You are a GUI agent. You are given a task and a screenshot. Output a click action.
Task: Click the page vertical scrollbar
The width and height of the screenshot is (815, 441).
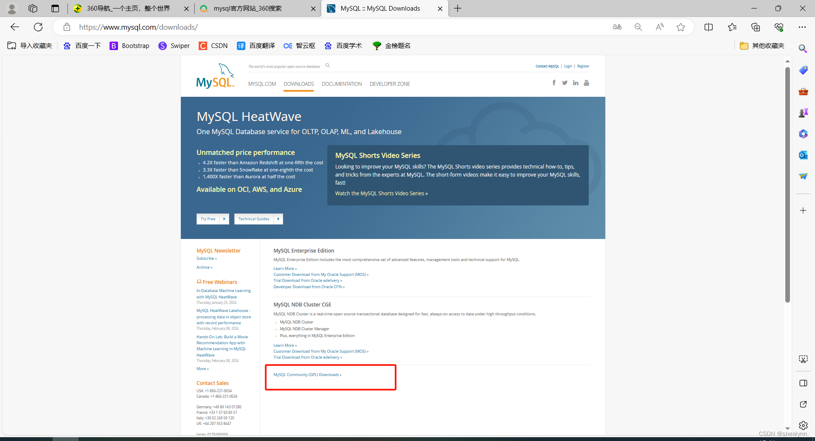(x=787, y=185)
